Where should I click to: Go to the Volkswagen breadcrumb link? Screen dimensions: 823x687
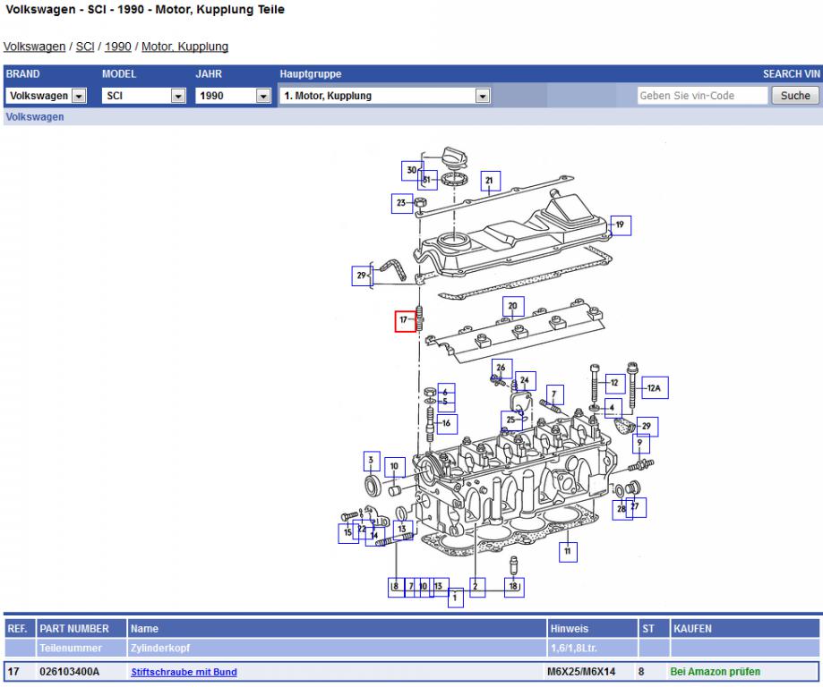[x=34, y=47]
